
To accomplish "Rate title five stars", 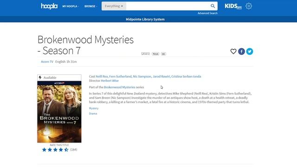I will (66, 150).
